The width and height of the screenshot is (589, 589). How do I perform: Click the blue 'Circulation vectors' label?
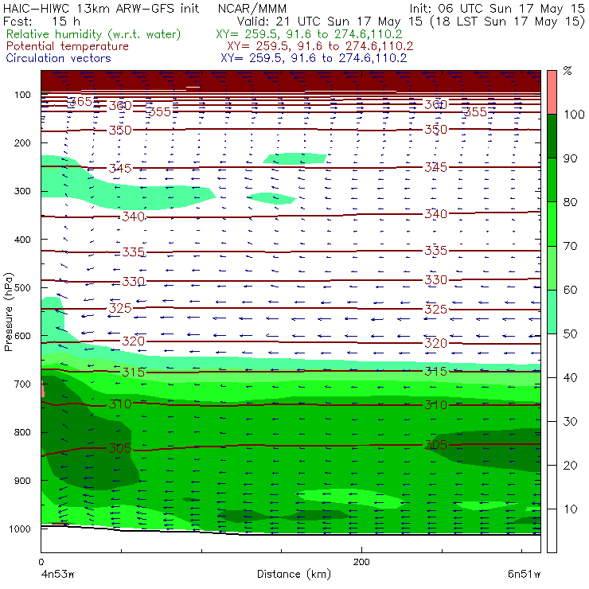coord(58,58)
